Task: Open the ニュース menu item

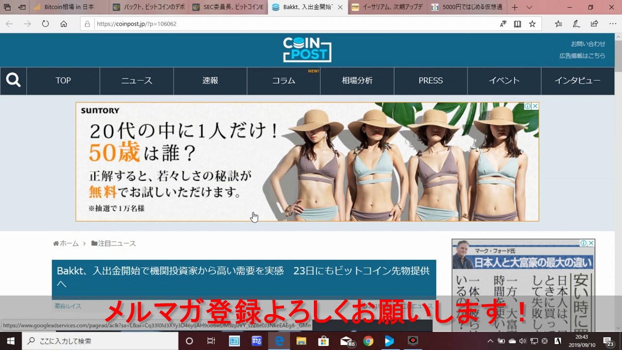Action: coord(137,81)
